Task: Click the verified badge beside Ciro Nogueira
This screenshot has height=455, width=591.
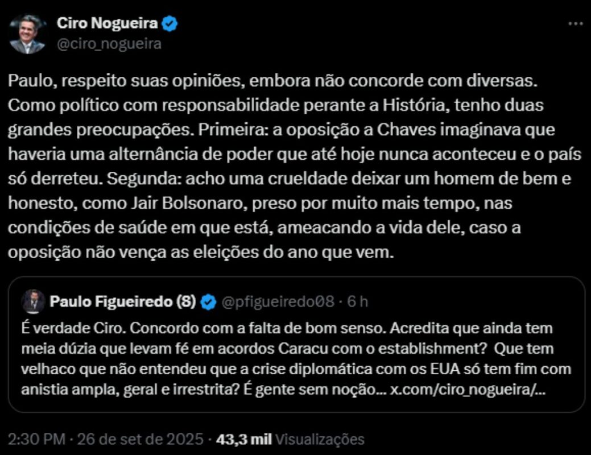Action: pos(170,24)
